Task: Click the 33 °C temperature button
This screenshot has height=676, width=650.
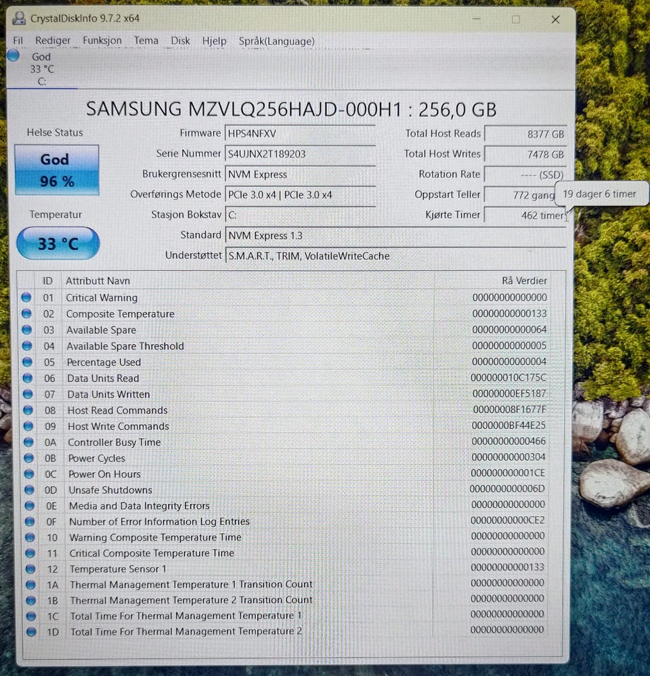Action: (58, 244)
